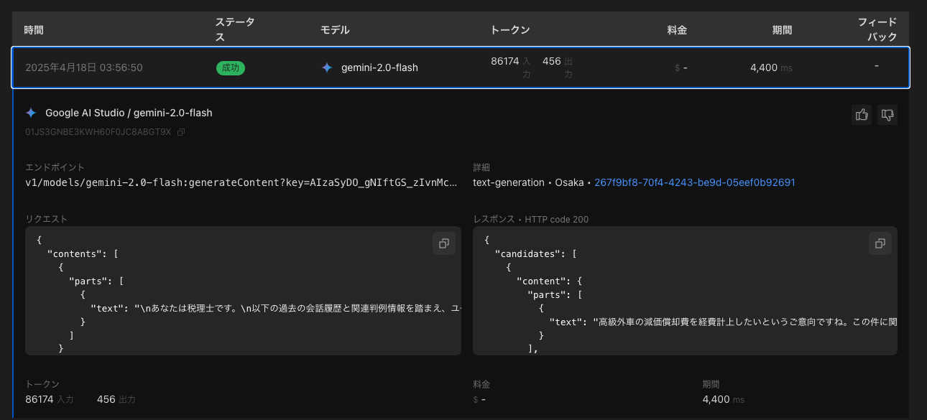The image size is (927, 420).
Task: Click the 86174 入力 token count in row
Action: coord(511,67)
